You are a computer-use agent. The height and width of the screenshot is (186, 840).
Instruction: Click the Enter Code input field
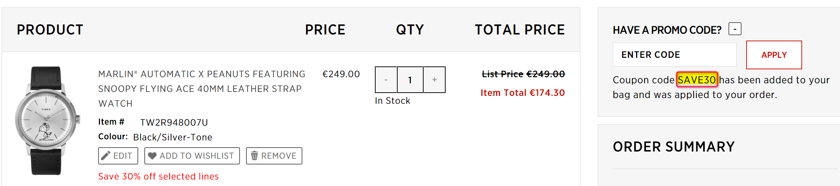674,55
